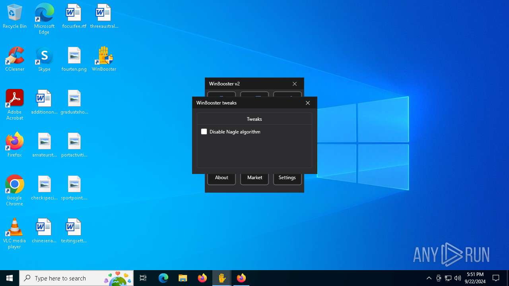Select the threeaustral document icon

104,17
